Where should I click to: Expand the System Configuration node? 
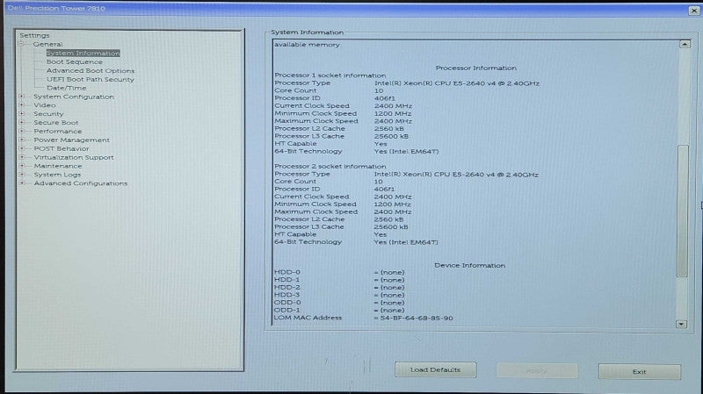tap(21, 97)
